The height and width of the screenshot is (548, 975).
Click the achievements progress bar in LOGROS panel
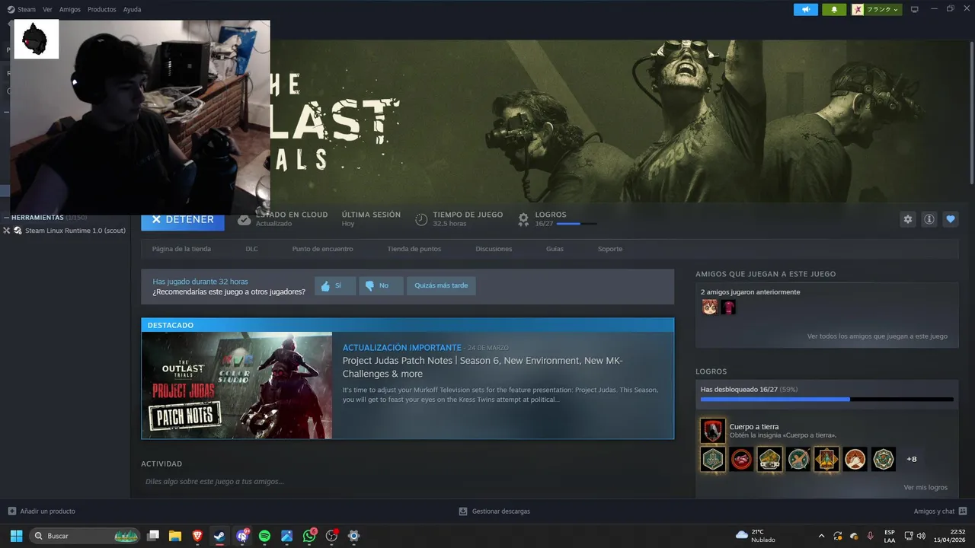(x=826, y=399)
